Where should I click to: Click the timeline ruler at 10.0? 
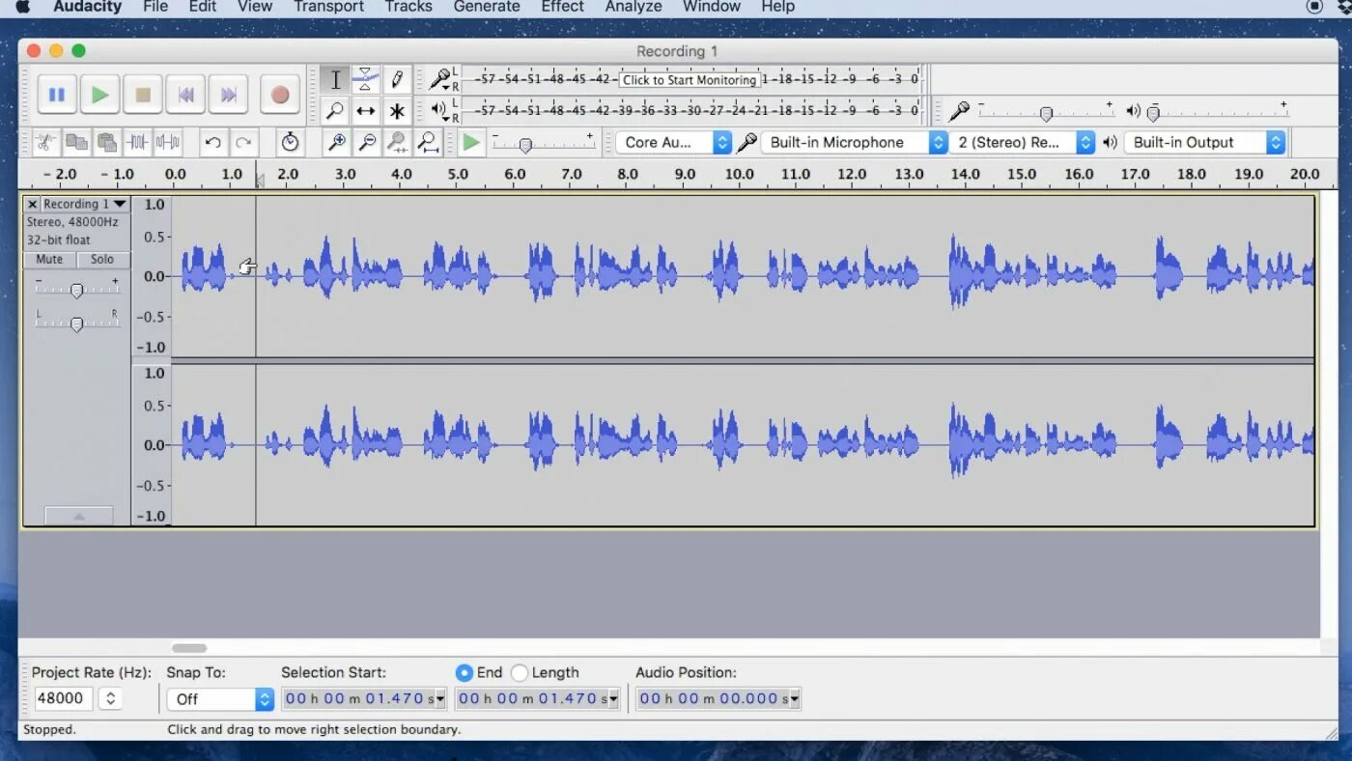[739, 175]
